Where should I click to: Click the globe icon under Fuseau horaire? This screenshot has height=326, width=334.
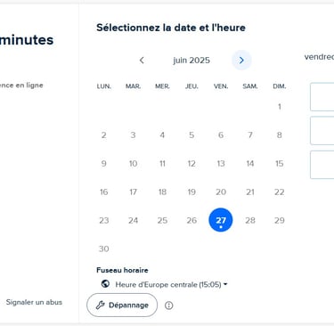pos(105,284)
